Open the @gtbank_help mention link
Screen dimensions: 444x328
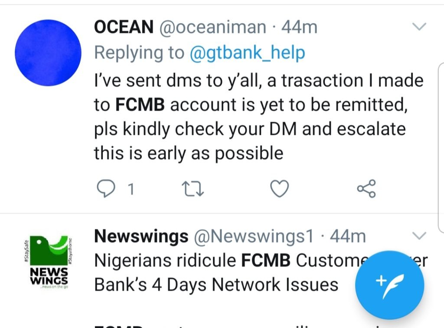(x=247, y=53)
